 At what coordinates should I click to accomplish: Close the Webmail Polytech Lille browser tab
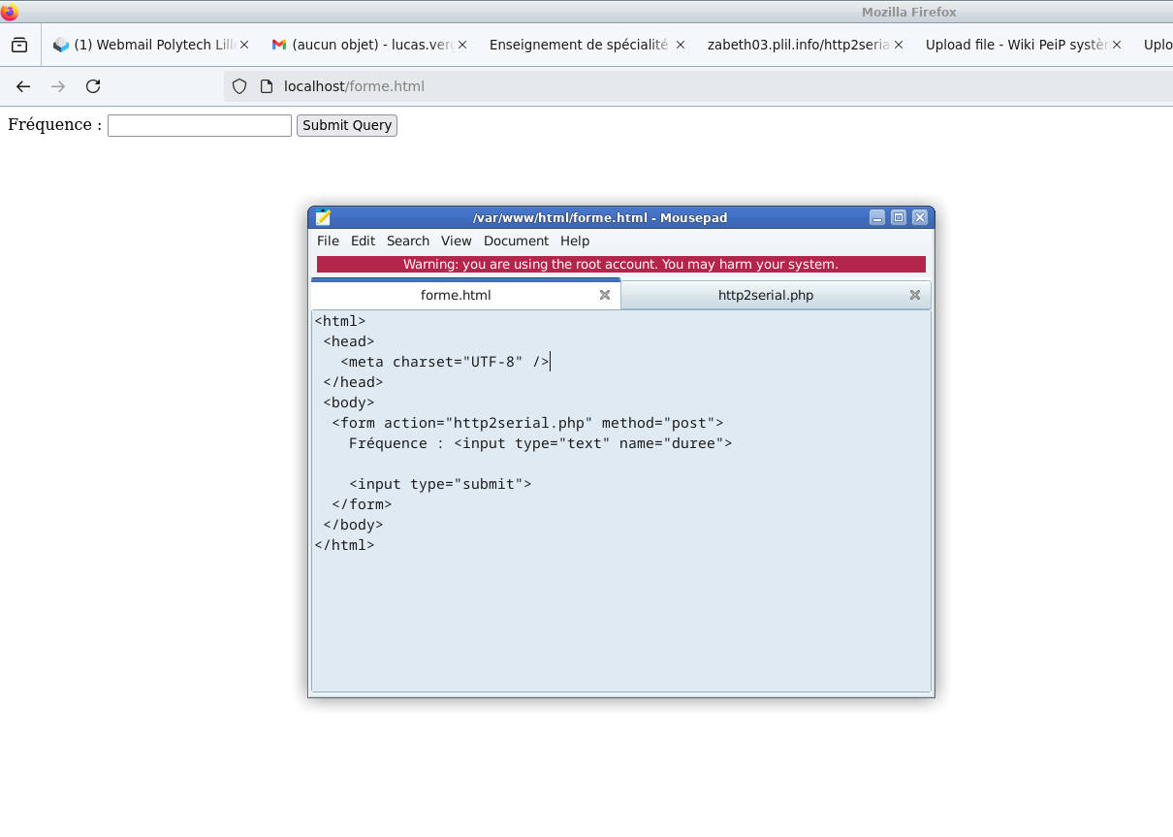point(244,45)
